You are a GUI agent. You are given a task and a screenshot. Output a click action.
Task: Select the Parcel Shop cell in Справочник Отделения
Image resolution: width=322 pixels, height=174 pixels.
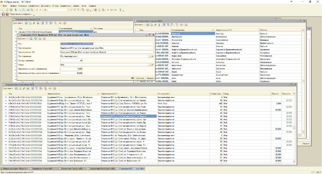click(x=183, y=103)
